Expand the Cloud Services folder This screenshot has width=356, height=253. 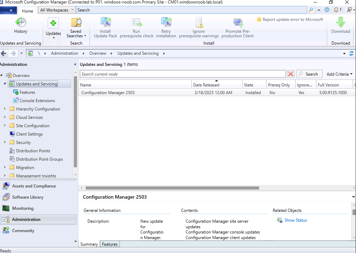(x=5, y=117)
